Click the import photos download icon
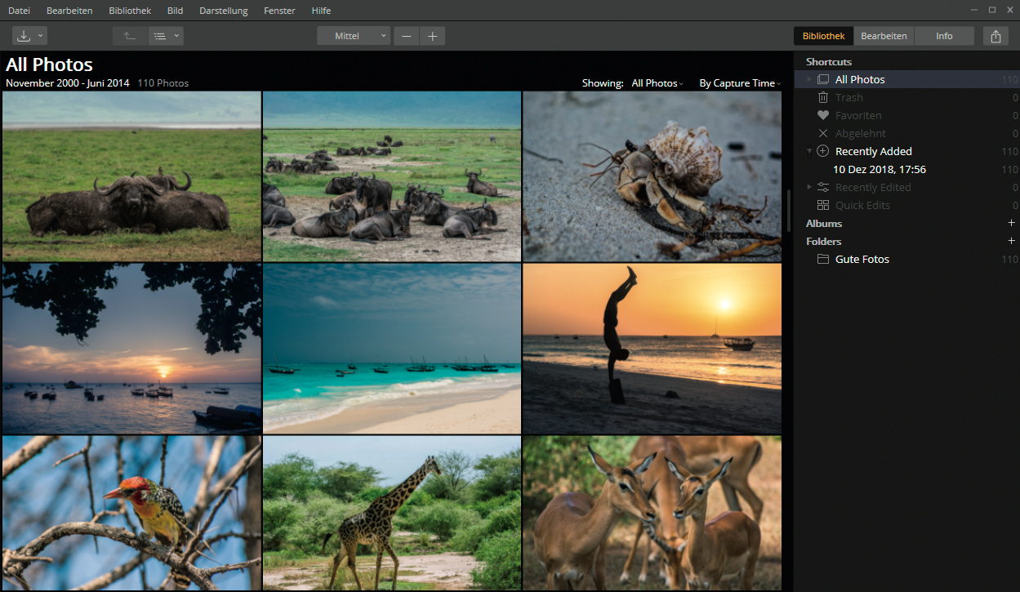The width and height of the screenshot is (1020, 592). 24,36
